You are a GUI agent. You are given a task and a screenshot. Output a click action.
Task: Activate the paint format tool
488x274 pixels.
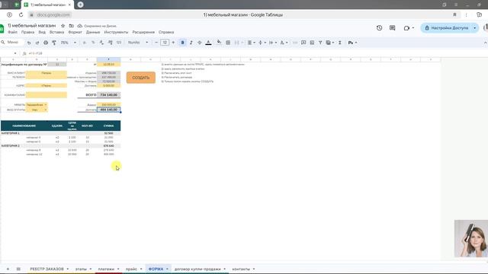(54, 43)
